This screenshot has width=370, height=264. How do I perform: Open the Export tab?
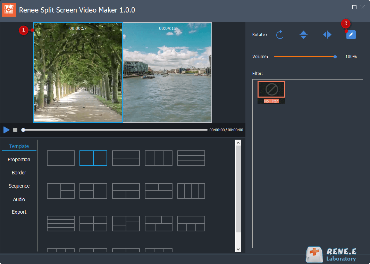(x=19, y=212)
